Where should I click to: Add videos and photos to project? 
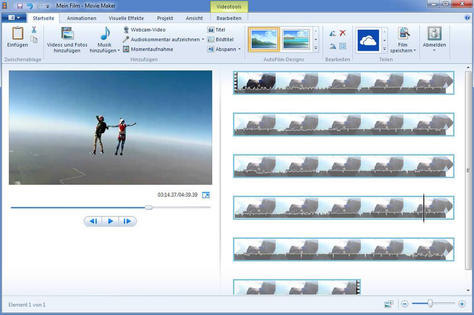(67, 39)
